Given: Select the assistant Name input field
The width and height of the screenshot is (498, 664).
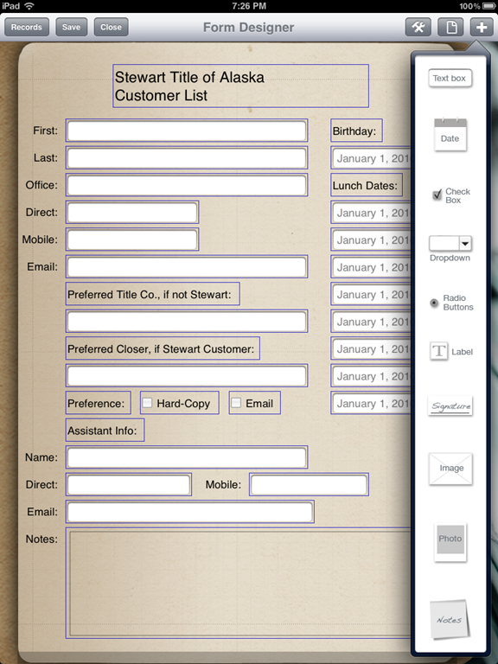Looking at the screenshot, I should [x=187, y=457].
